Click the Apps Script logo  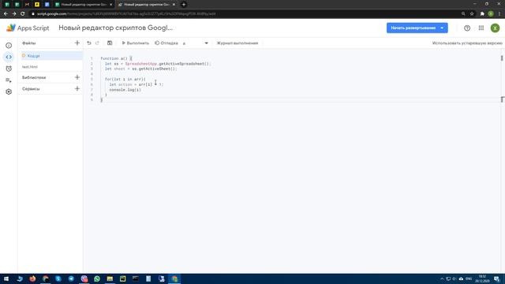[x=28, y=28]
